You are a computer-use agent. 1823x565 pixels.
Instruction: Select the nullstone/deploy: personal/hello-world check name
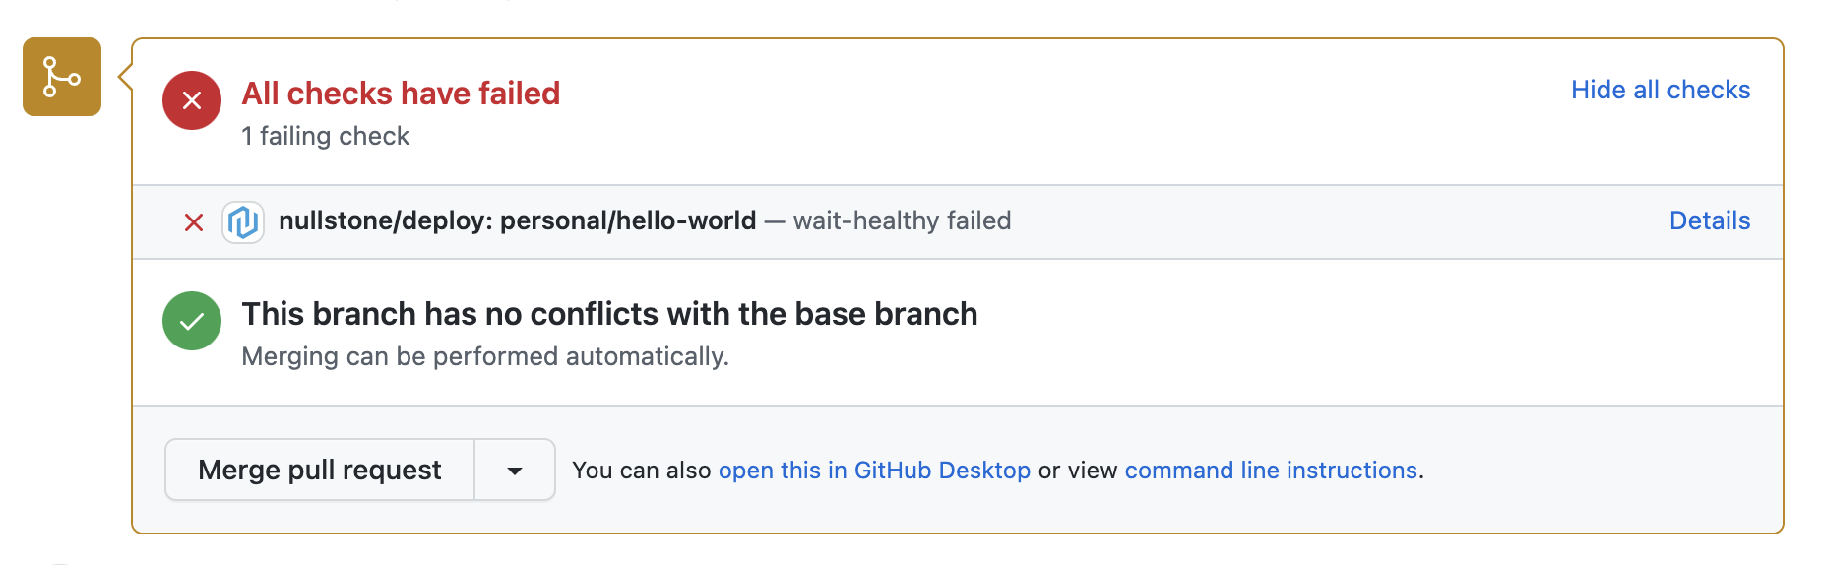tap(517, 220)
